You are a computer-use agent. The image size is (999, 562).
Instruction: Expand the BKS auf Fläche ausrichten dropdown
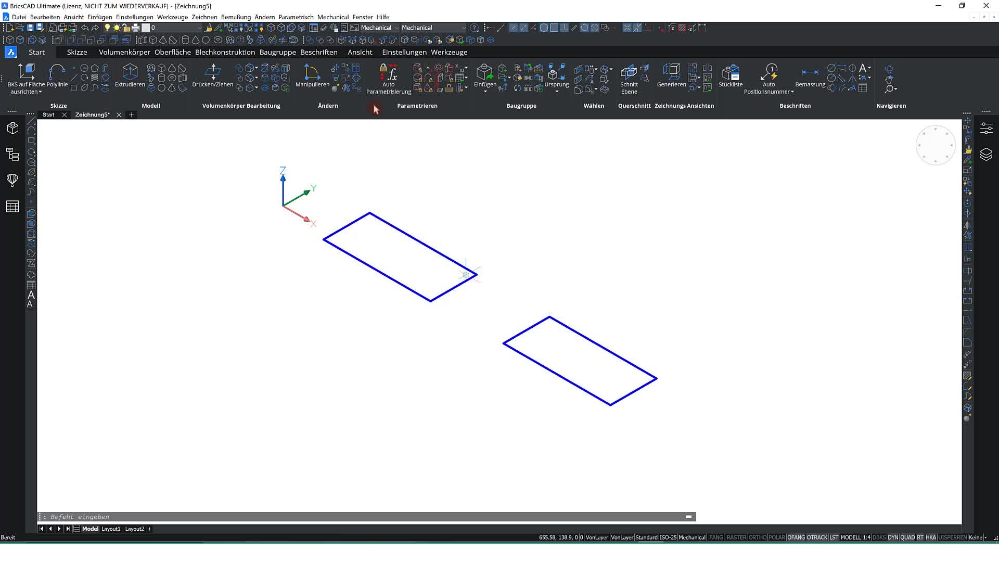(40, 92)
